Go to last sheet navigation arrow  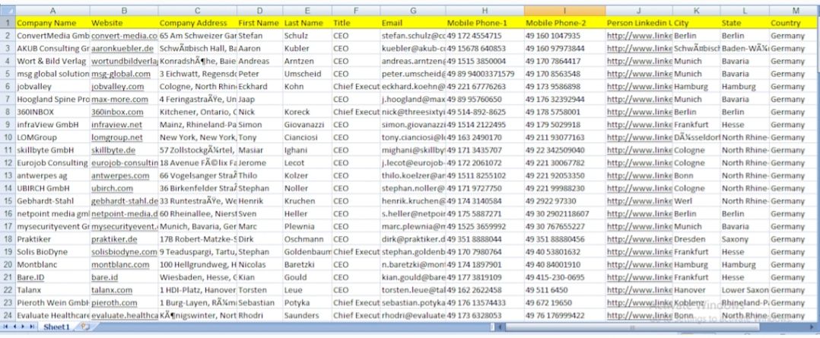point(31,327)
